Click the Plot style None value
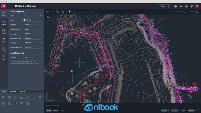Screen dimensions: 201x113 click(x=26, y=57)
